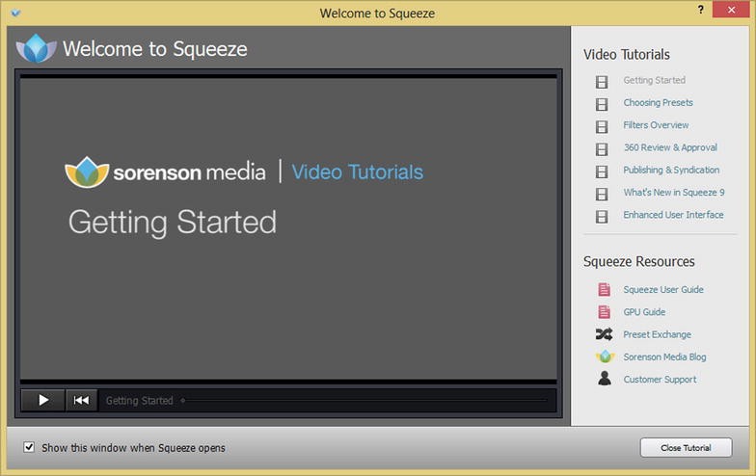Screen dimensions: 756x476
Task: Open the Filters Overview tutorial
Action: (656, 125)
